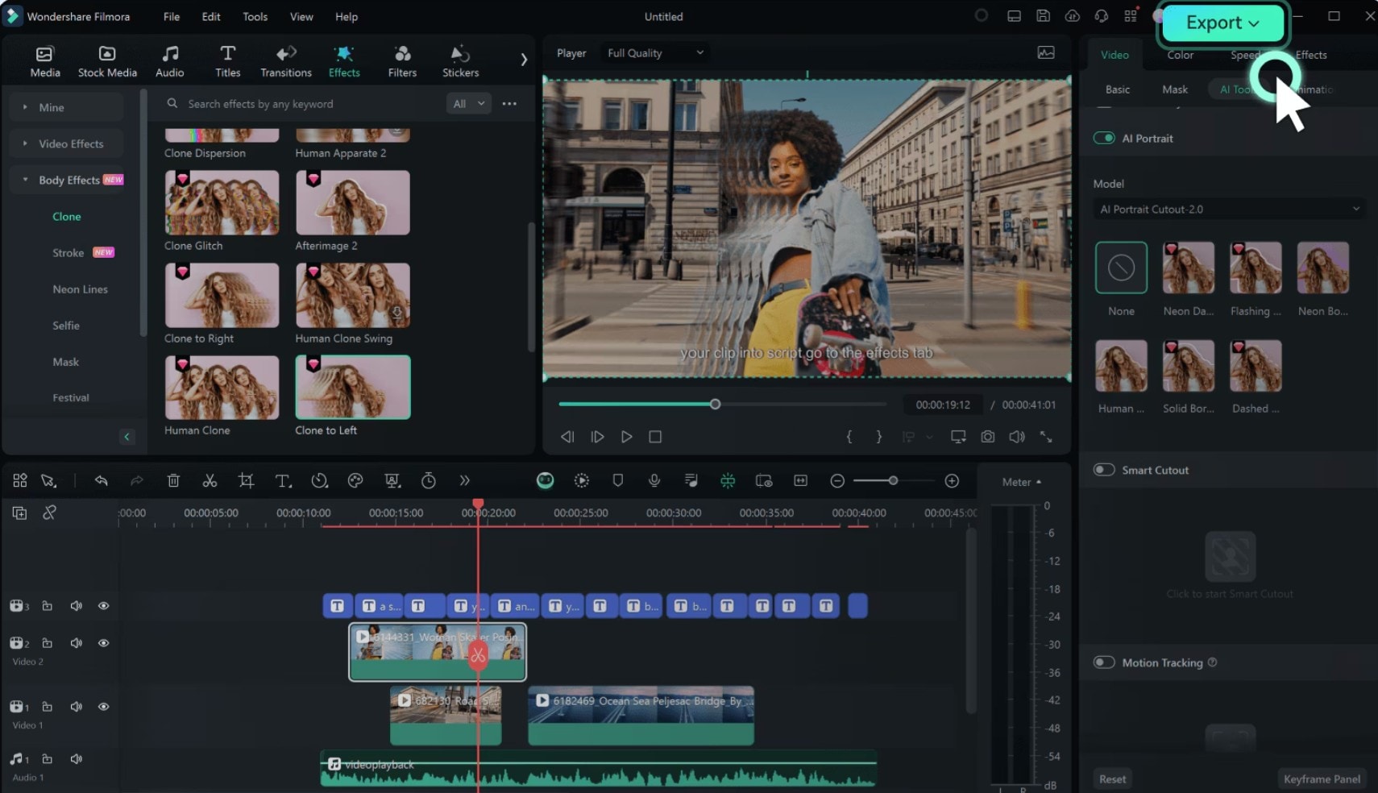
Task: Step to previous frame in player
Action: 567,436
